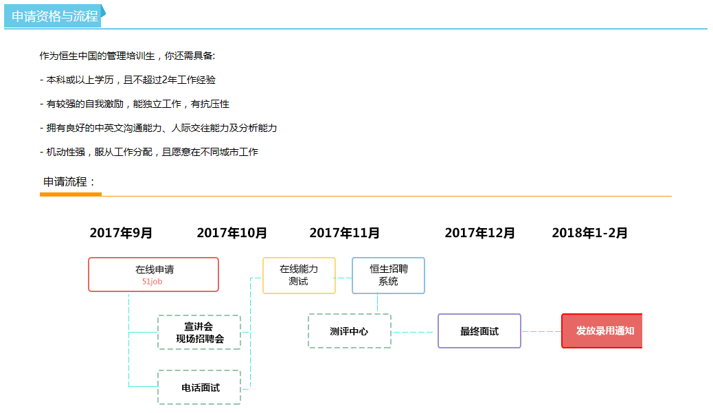Select the 测评中心 dashed box
713x413 pixels.
click(349, 331)
